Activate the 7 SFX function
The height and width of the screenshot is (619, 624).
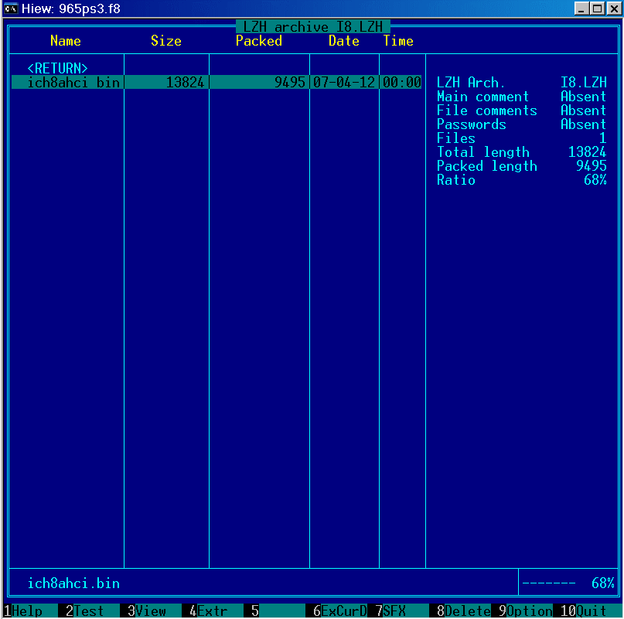tap(394, 611)
